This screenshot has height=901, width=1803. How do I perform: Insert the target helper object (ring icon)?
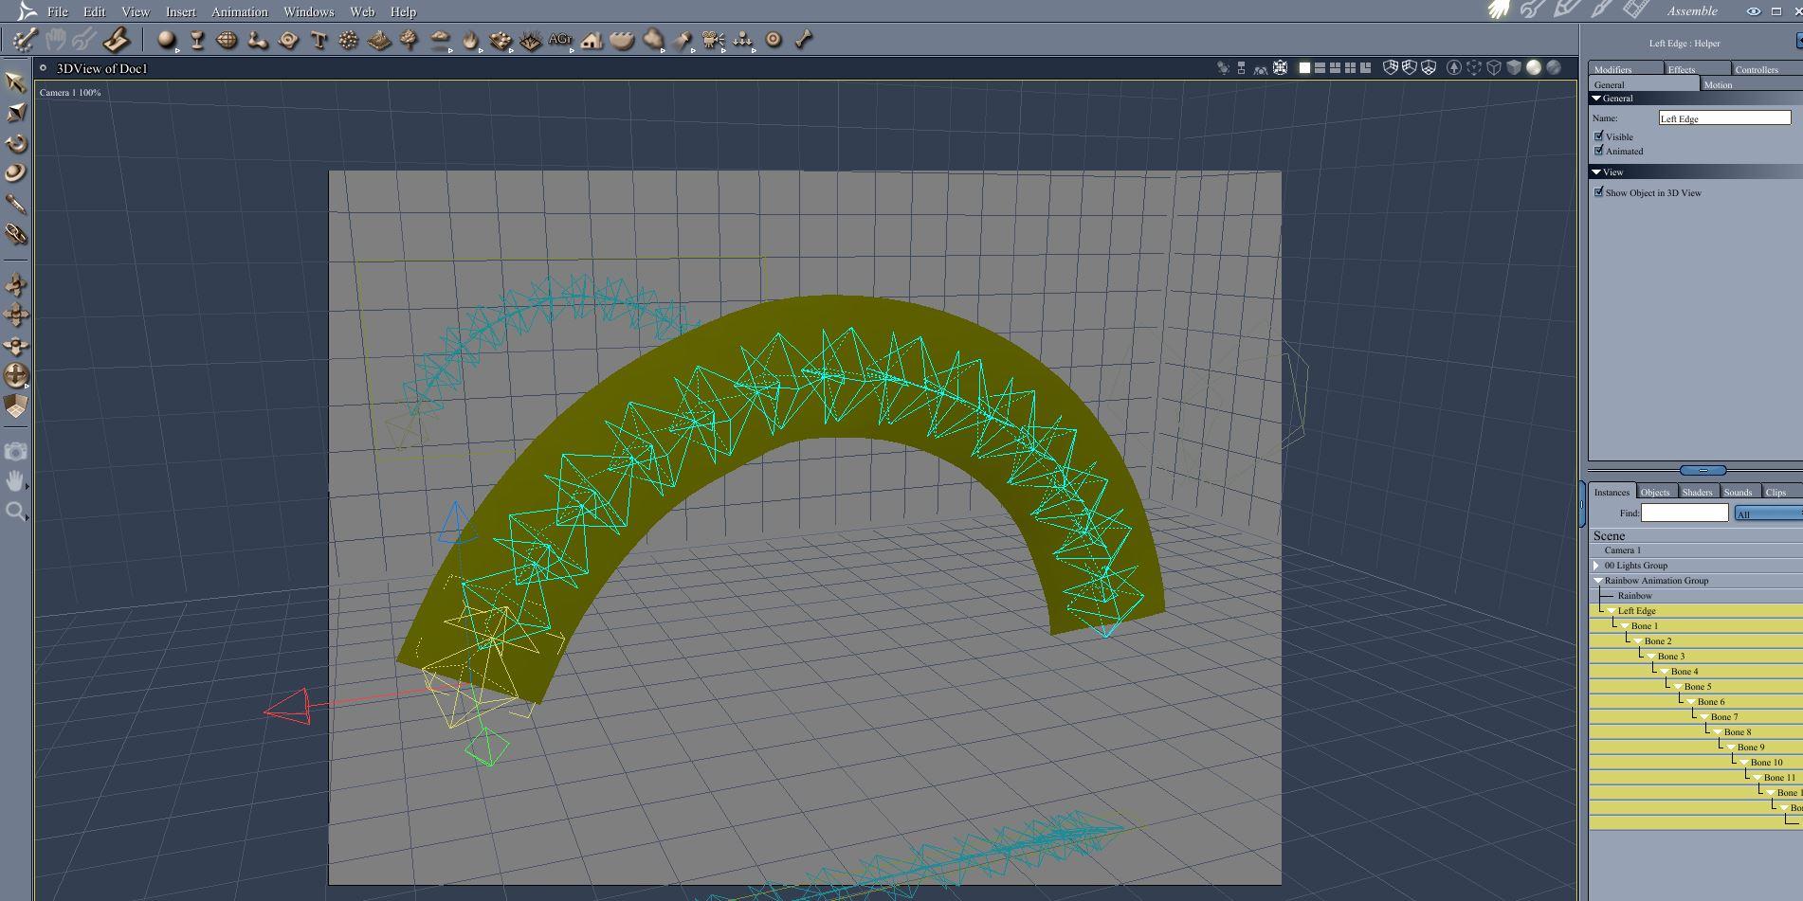pos(774,40)
